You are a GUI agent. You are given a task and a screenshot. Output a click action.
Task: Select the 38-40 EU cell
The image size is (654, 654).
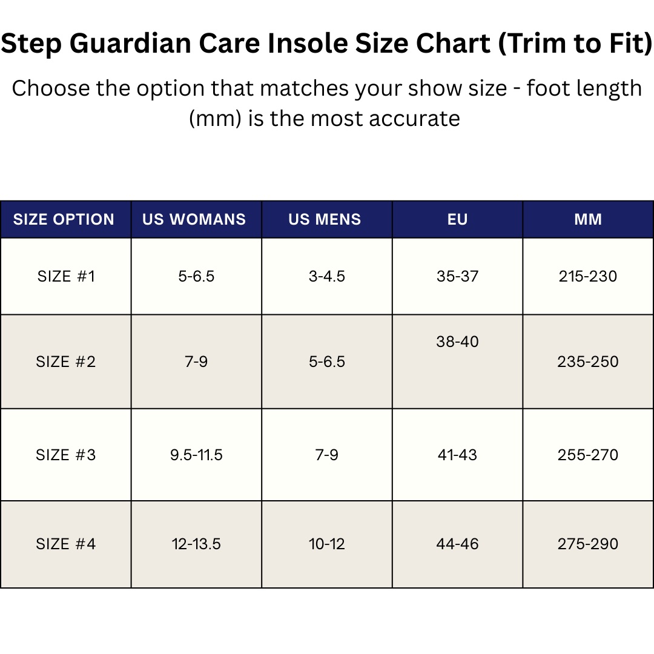coord(458,342)
